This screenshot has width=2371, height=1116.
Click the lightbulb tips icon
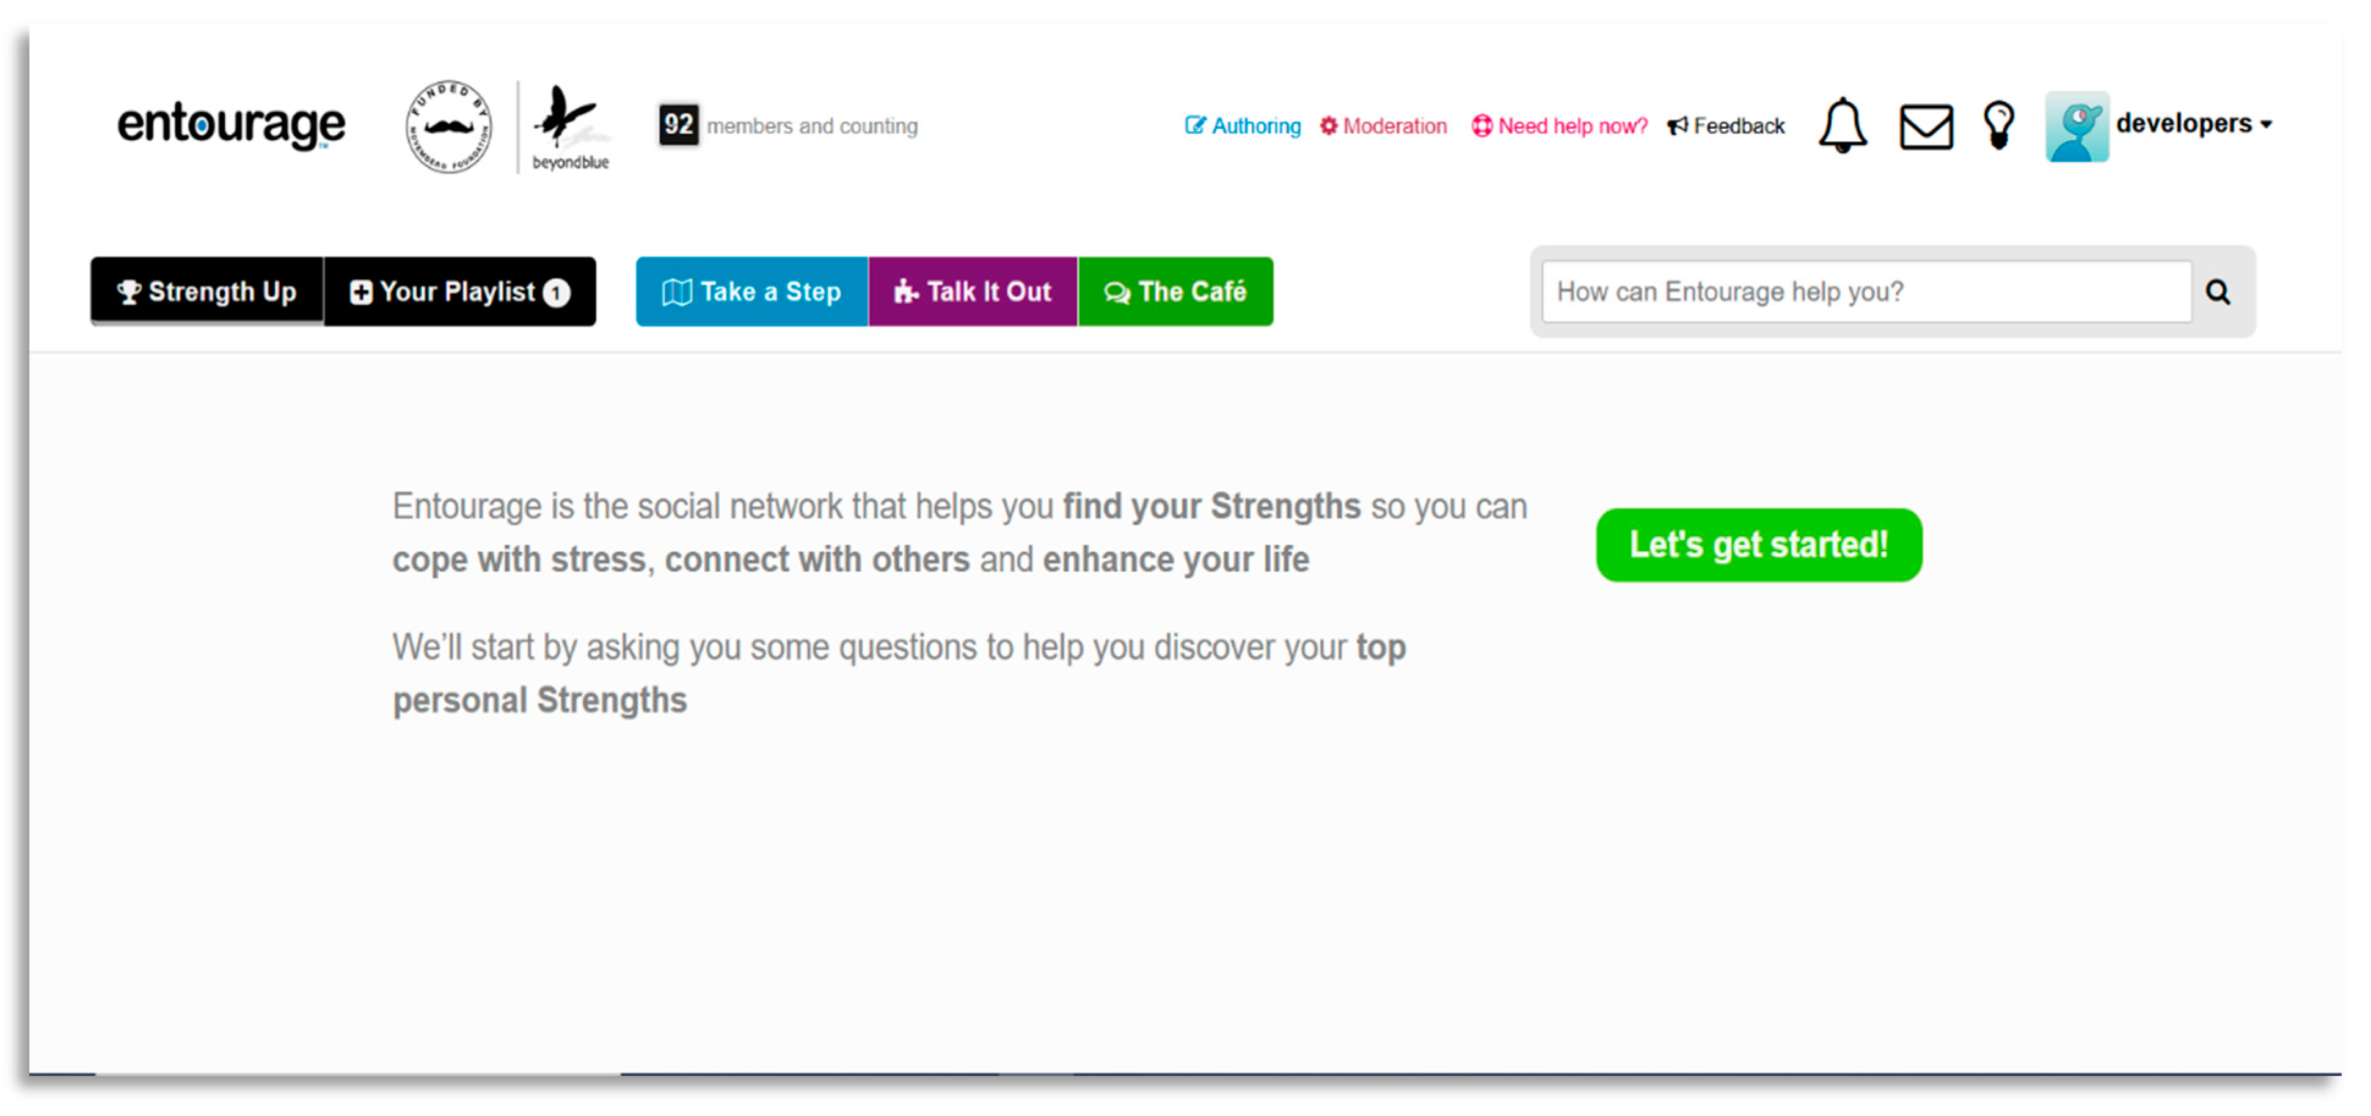pyautogui.click(x=1998, y=125)
